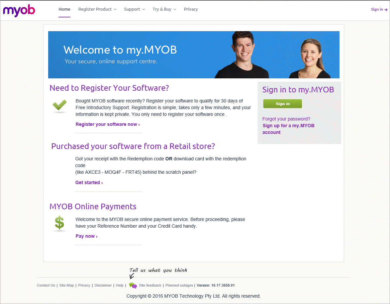Click the feedback speech bubbles icon
390x304 pixels.
click(x=133, y=286)
